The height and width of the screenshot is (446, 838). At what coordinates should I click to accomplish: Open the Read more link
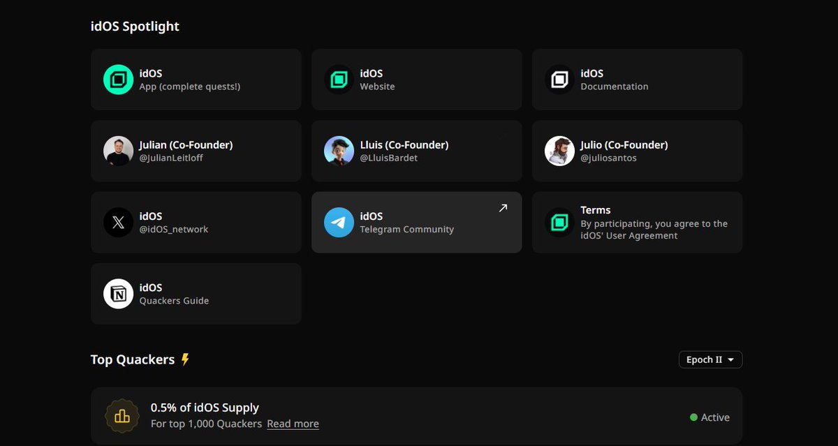[293, 424]
